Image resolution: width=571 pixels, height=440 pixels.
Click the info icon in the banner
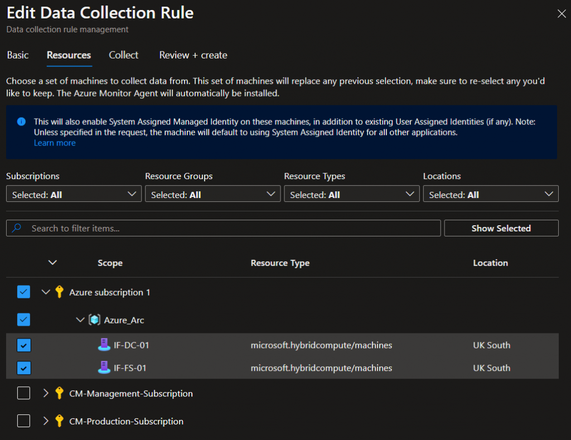(21, 122)
